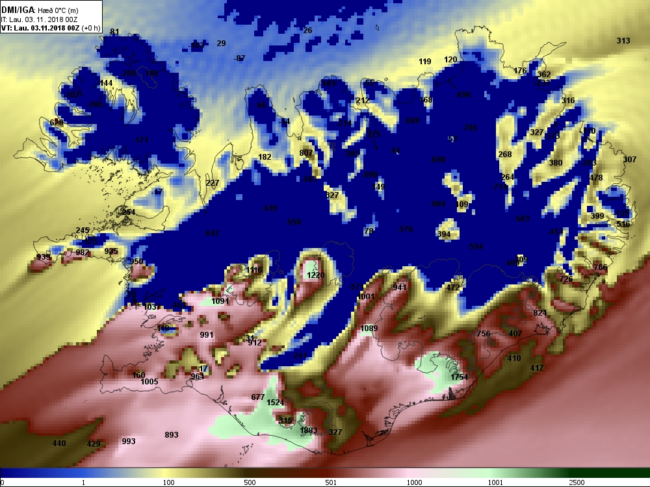The image size is (650, 487).
Task: Select the map value 1005
Action: click(149, 381)
